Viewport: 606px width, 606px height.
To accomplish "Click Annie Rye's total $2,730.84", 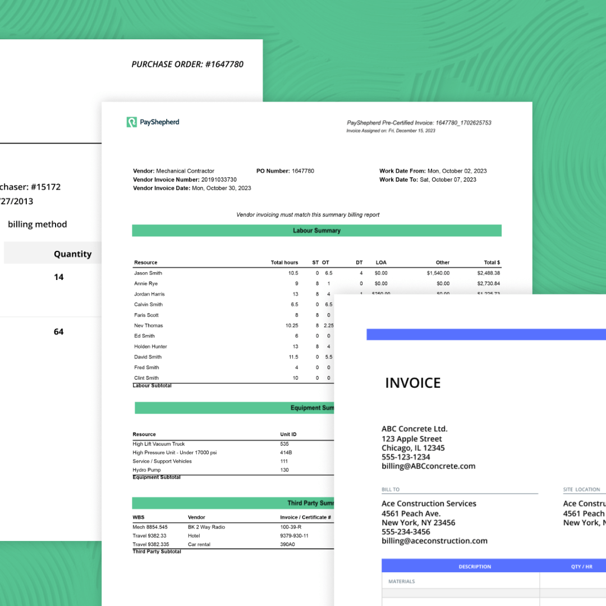I will pyautogui.click(x=489, y=283).
